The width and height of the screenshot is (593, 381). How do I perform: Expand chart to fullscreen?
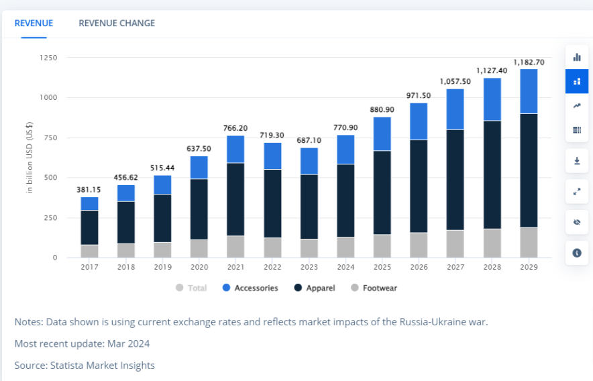click(576, 191)
